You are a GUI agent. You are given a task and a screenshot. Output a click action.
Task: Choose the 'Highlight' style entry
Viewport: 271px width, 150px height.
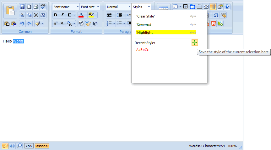click(x=166, y=32)
